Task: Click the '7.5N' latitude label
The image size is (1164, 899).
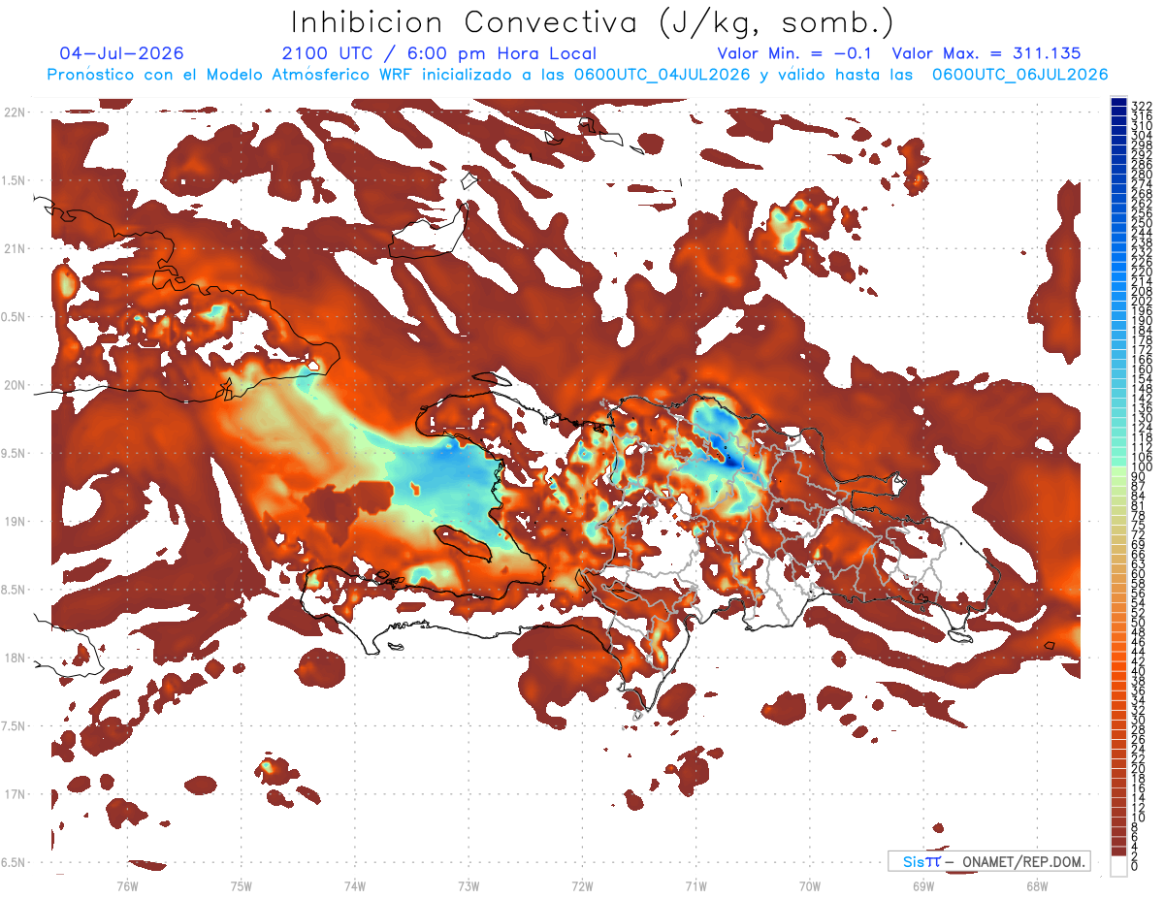Action: pyautogui.click(x=15, y=726)
